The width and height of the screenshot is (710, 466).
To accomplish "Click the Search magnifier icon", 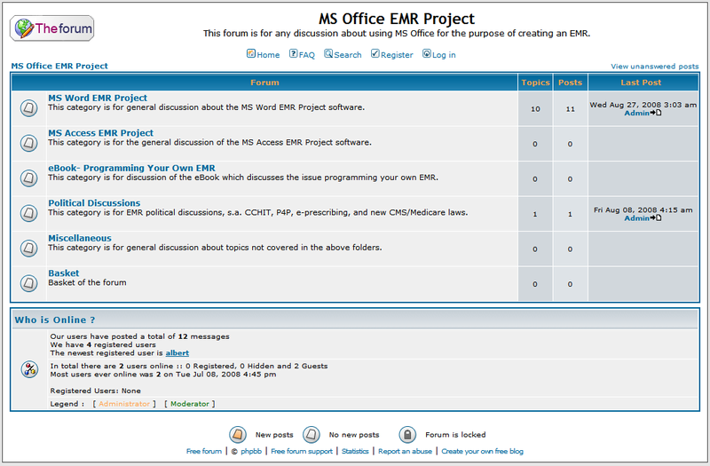I will click(x=328, y=53).
